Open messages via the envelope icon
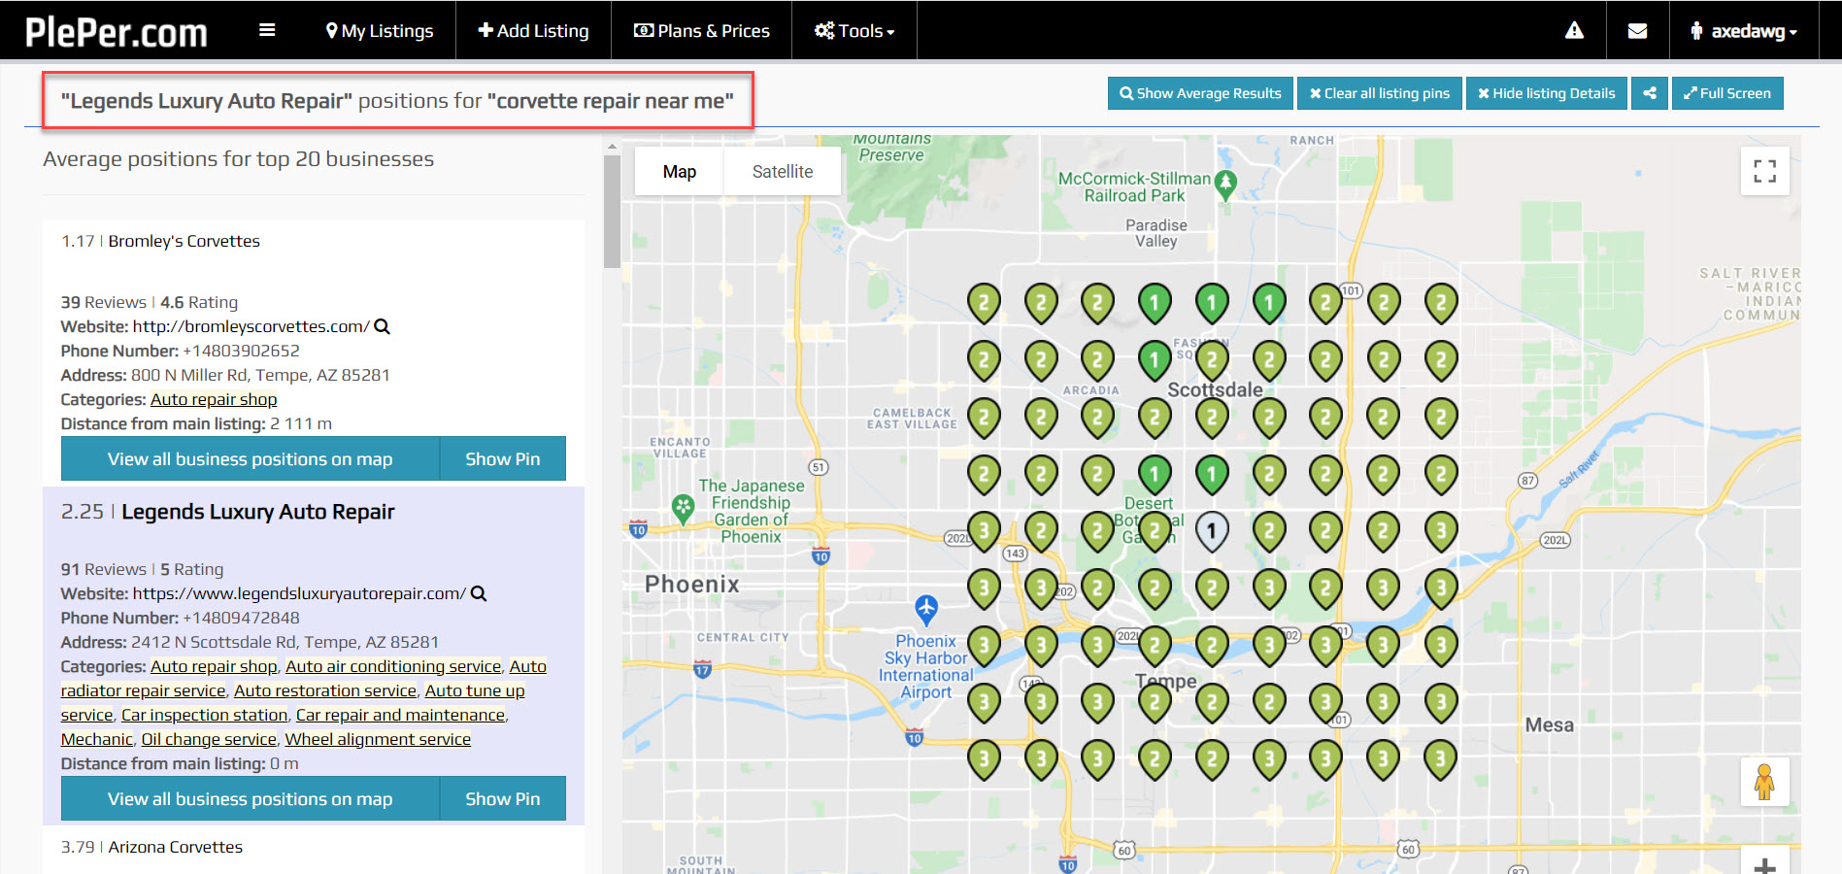This screenshot has height=874, width=1842. point(1637,31)
